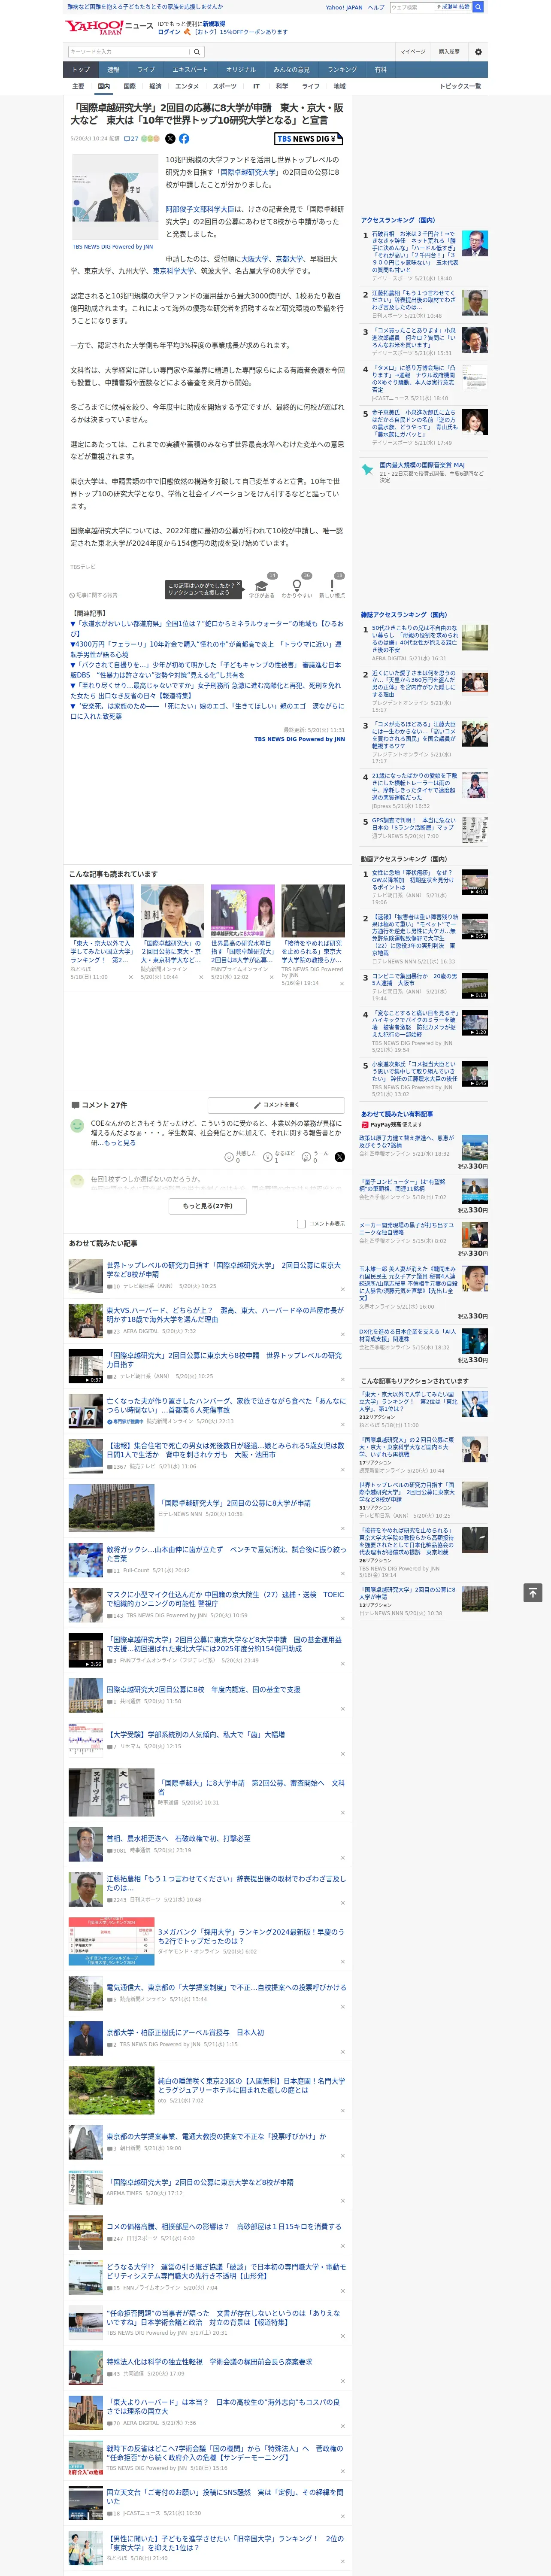This screenshot has height=2576, width=551.
Task: Share the article on Facebook
Action: [184, 139]
